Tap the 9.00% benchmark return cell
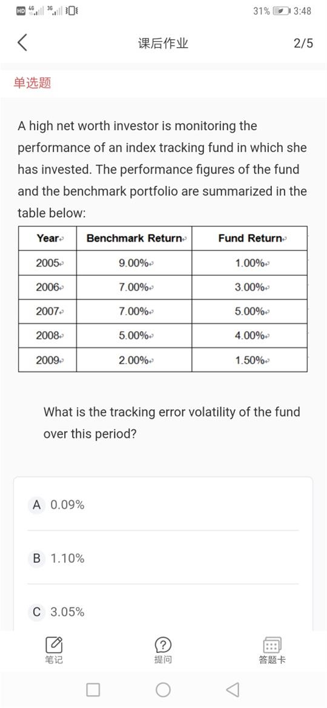This screenshot has height=708, width=327. [134, 263]
